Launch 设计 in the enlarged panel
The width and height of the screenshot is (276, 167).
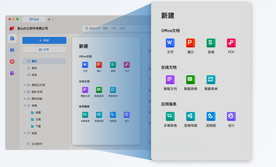231,116
